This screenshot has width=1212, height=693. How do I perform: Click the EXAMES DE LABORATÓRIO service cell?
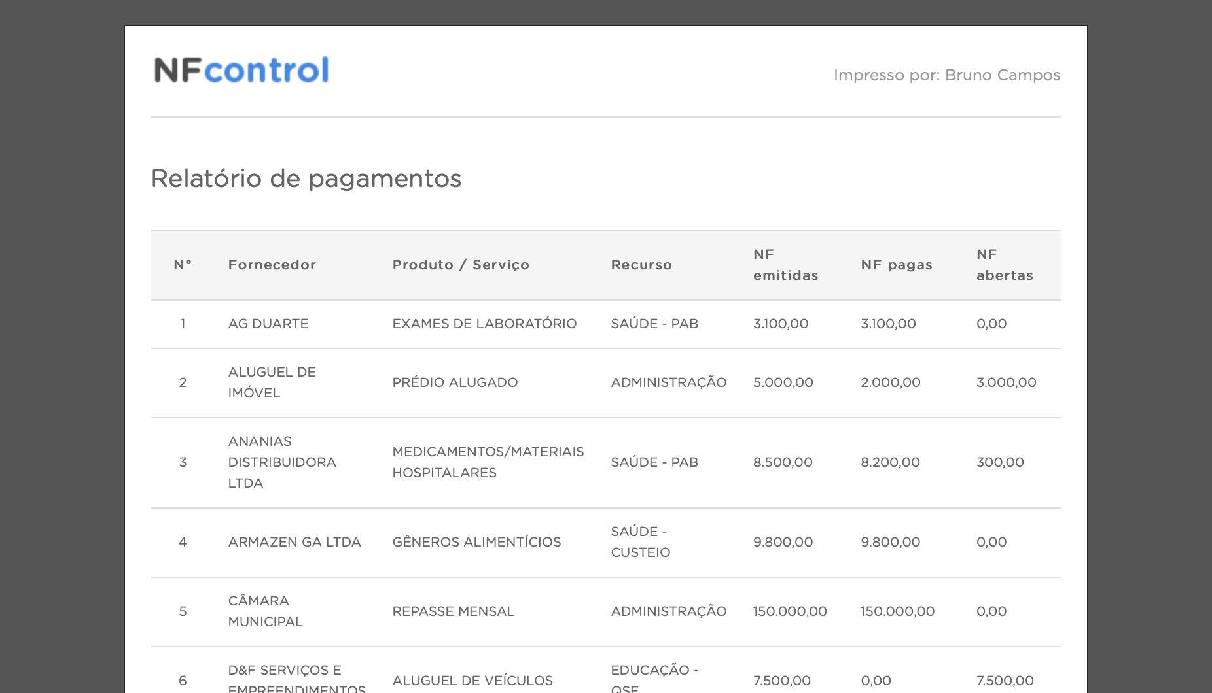coord(484,324)
